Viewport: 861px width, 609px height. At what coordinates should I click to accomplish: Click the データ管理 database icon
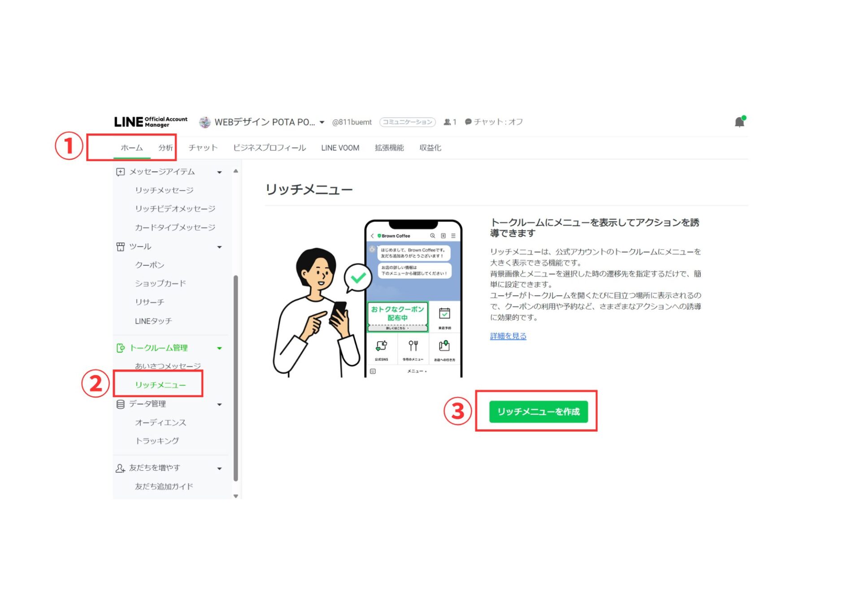click(120, 403)
